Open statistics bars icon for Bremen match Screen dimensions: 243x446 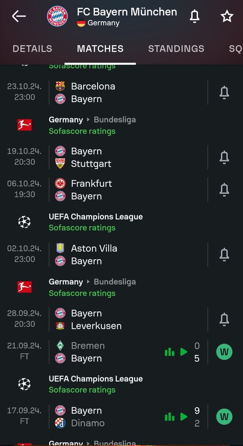click(169, 352)
